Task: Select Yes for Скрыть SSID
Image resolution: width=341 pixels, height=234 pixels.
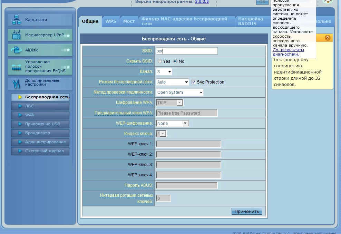Action: point(160,61)
